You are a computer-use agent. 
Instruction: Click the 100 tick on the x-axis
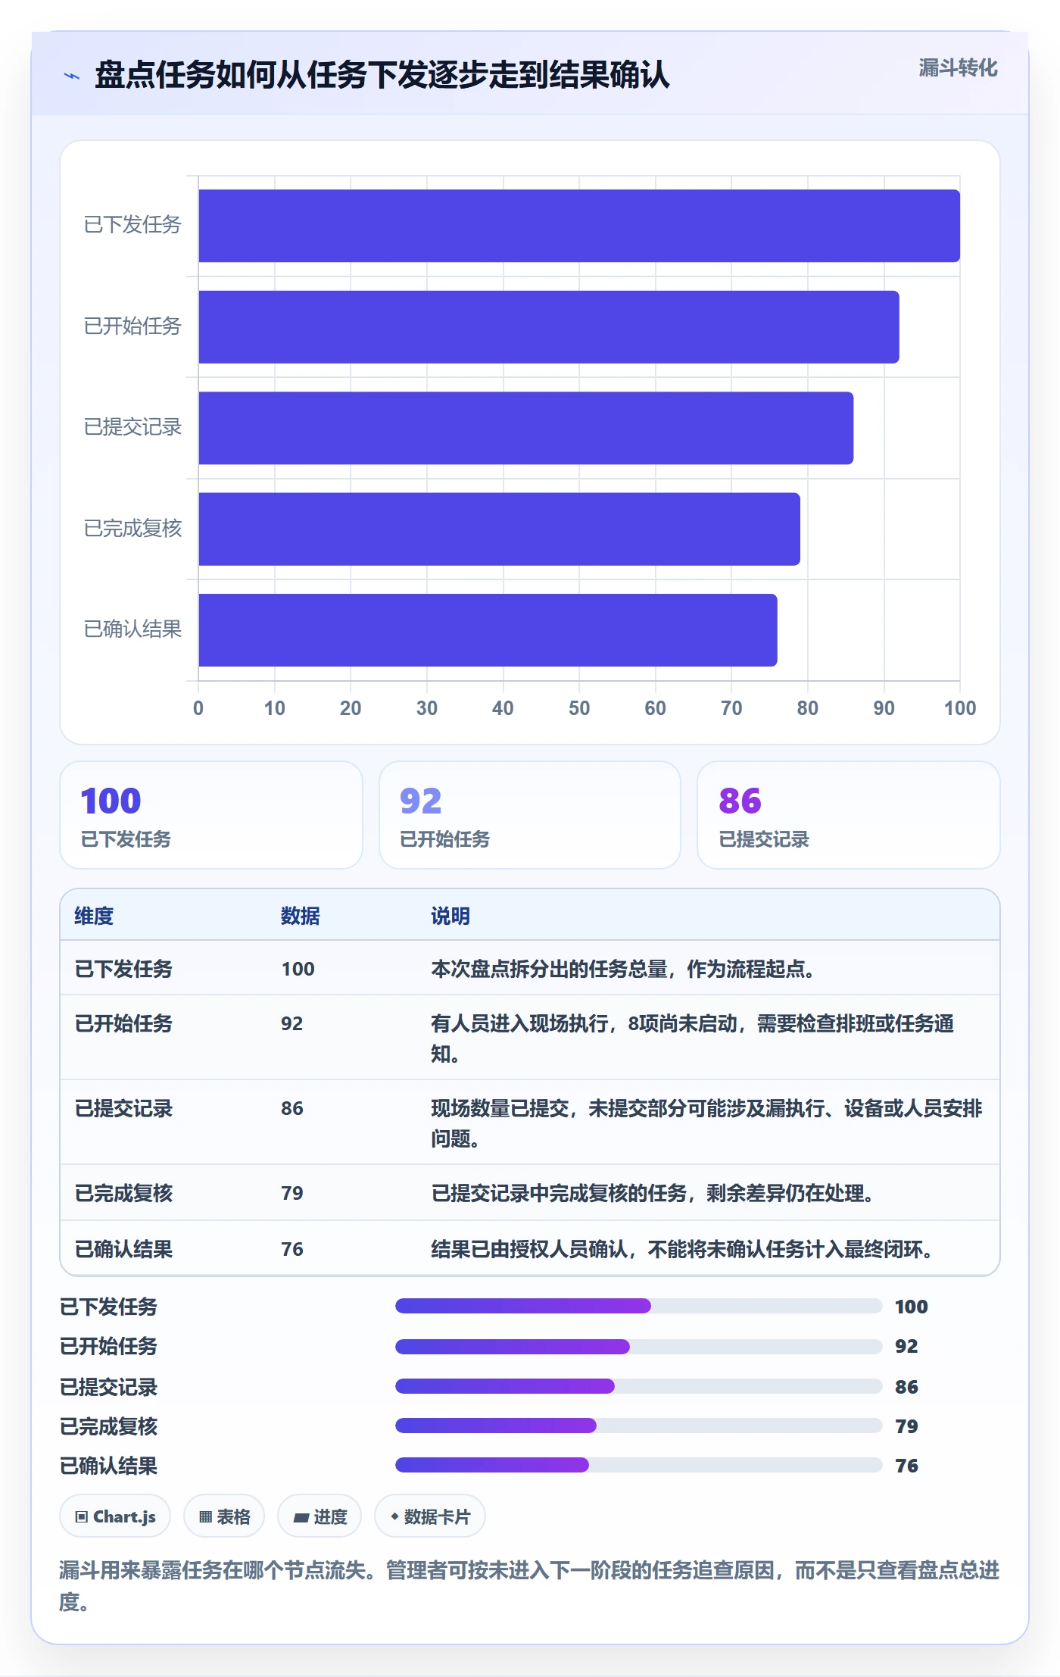[959, 708]
